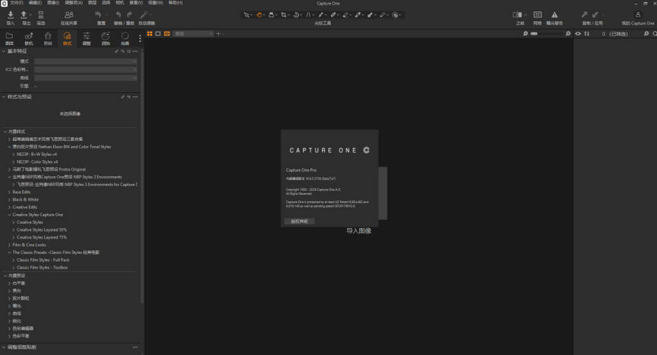Open My Capture One account icon

[638, 15]
